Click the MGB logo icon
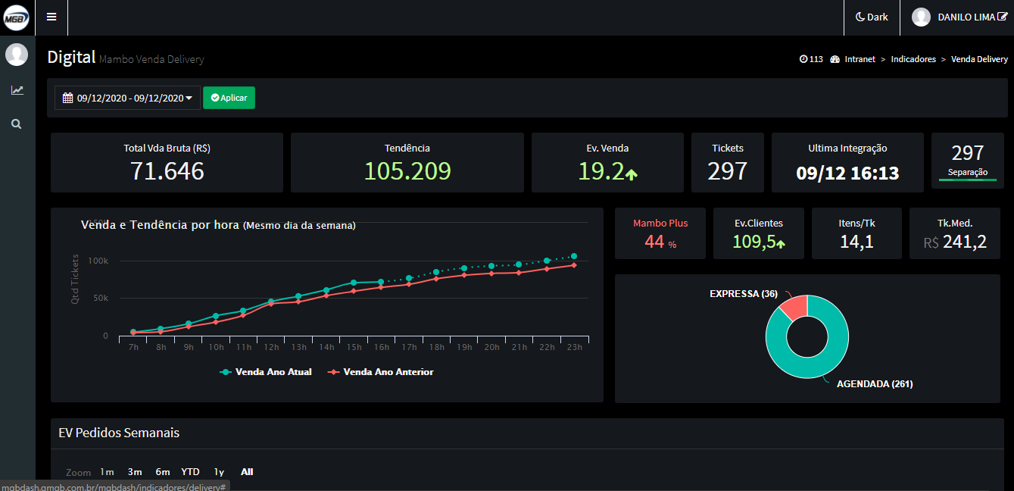 [x=17, y=17]
